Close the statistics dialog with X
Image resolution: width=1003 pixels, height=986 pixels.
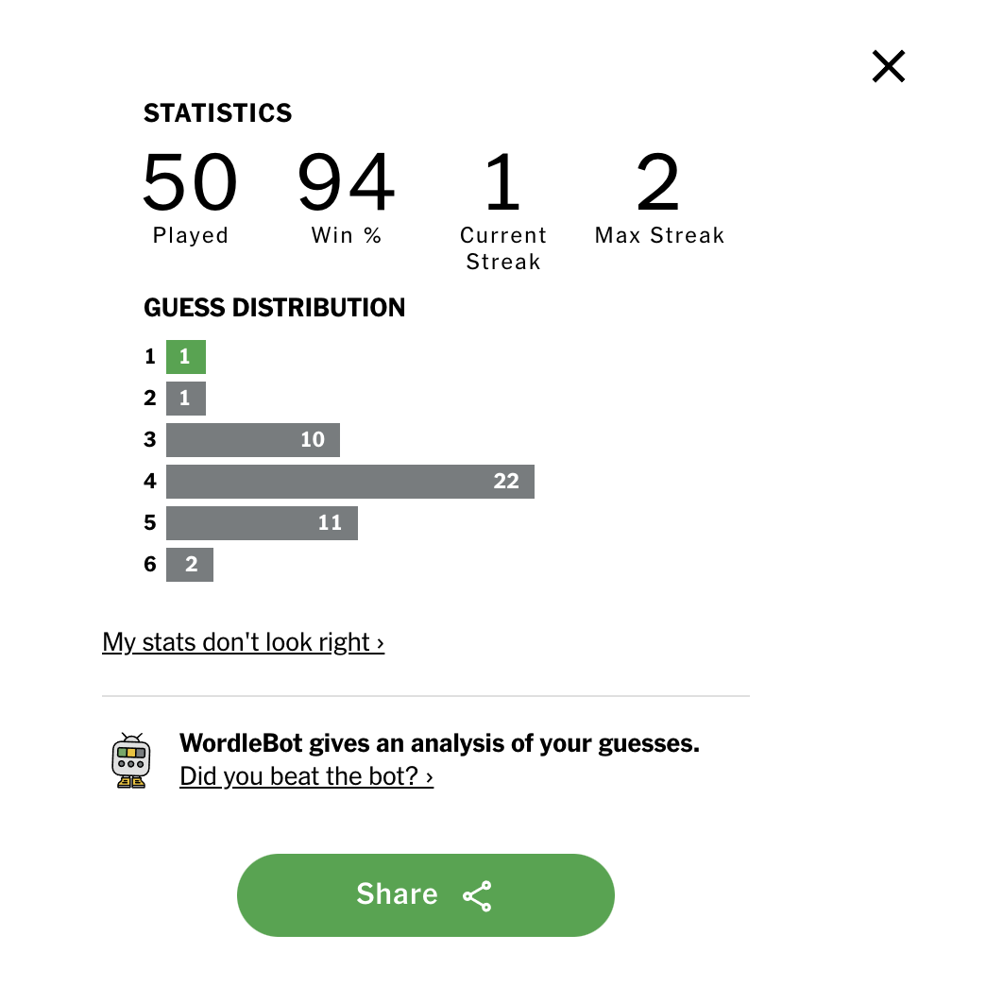[x=889, y=66]
